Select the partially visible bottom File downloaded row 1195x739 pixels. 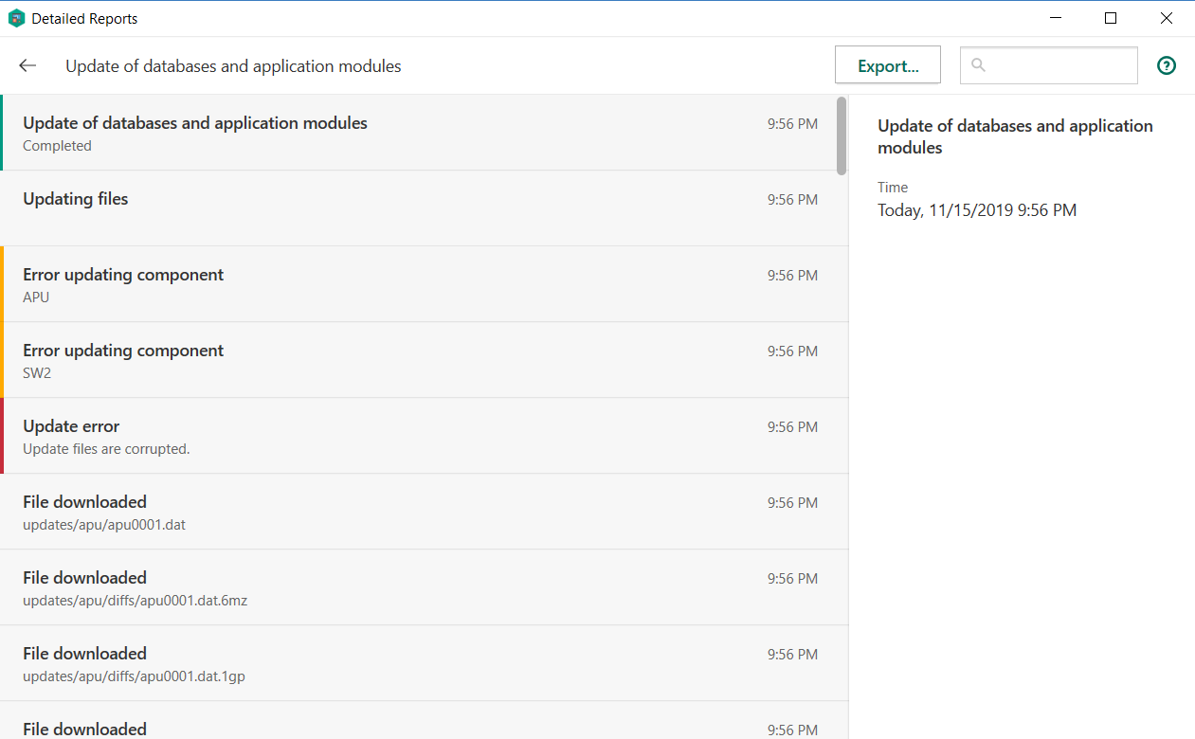click(x=417, y=726)
